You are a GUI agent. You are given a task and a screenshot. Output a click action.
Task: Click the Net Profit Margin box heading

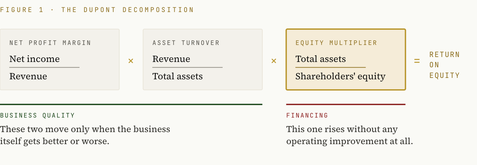click(50, 43)
